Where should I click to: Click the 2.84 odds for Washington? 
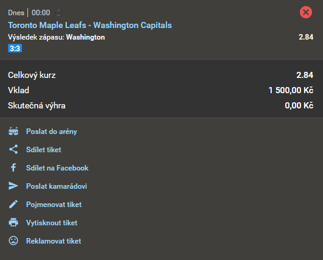[x=306, y=37]
